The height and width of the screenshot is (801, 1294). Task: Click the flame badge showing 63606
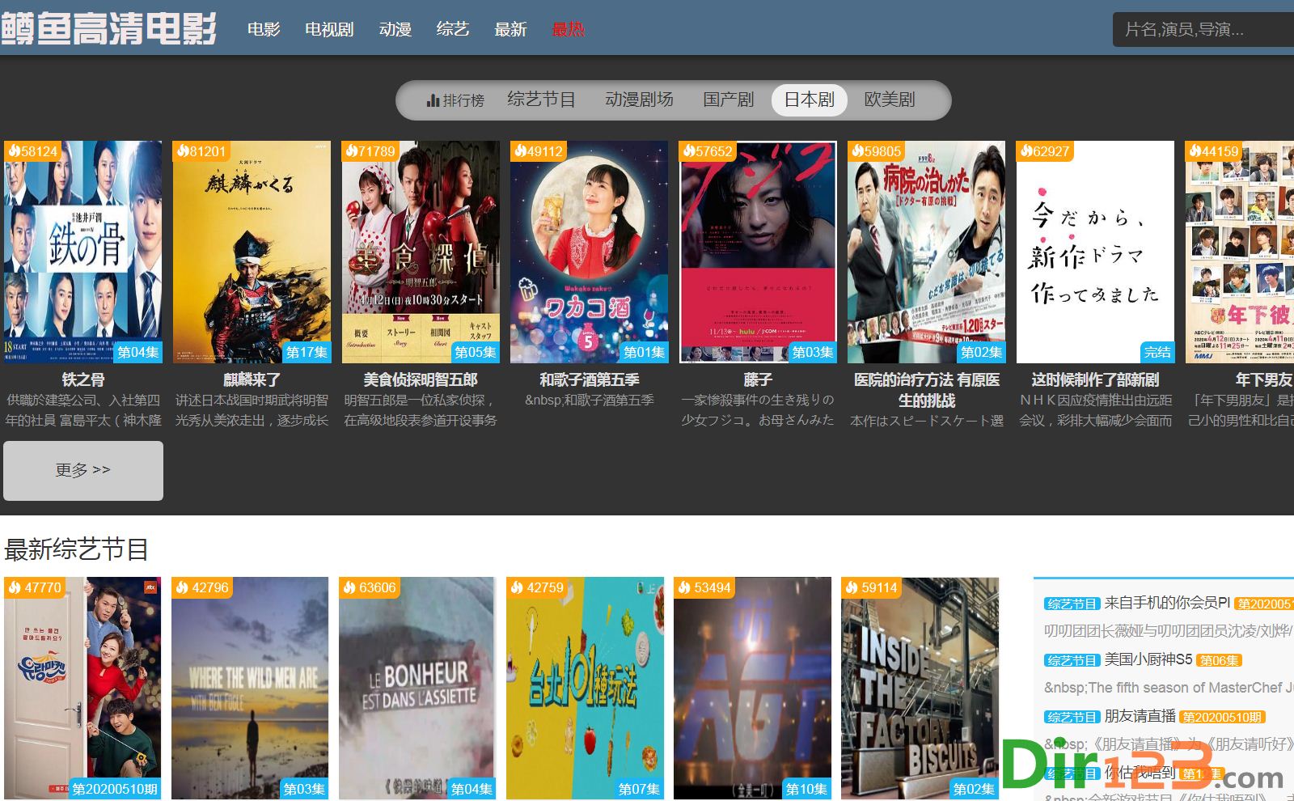pos(370,587)
